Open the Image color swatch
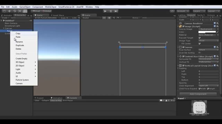This screenshot has width=222, height=124. 207,32
